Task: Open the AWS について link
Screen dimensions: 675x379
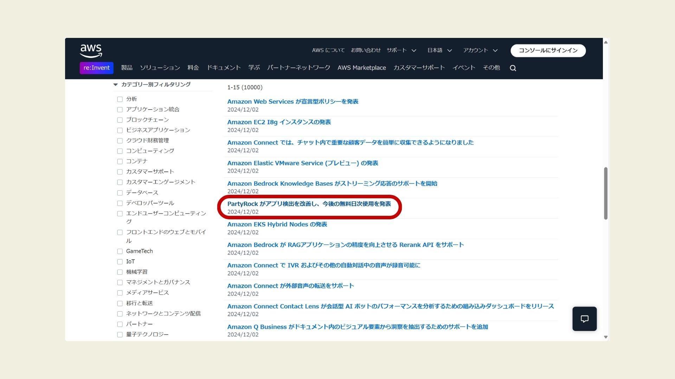Action: [328, 51]
